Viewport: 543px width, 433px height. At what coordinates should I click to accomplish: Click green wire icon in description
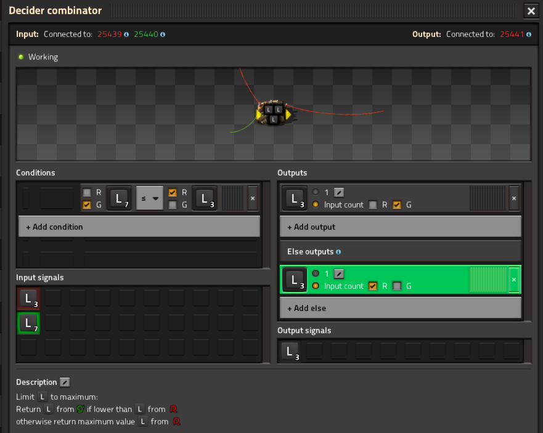click(81, 410)
